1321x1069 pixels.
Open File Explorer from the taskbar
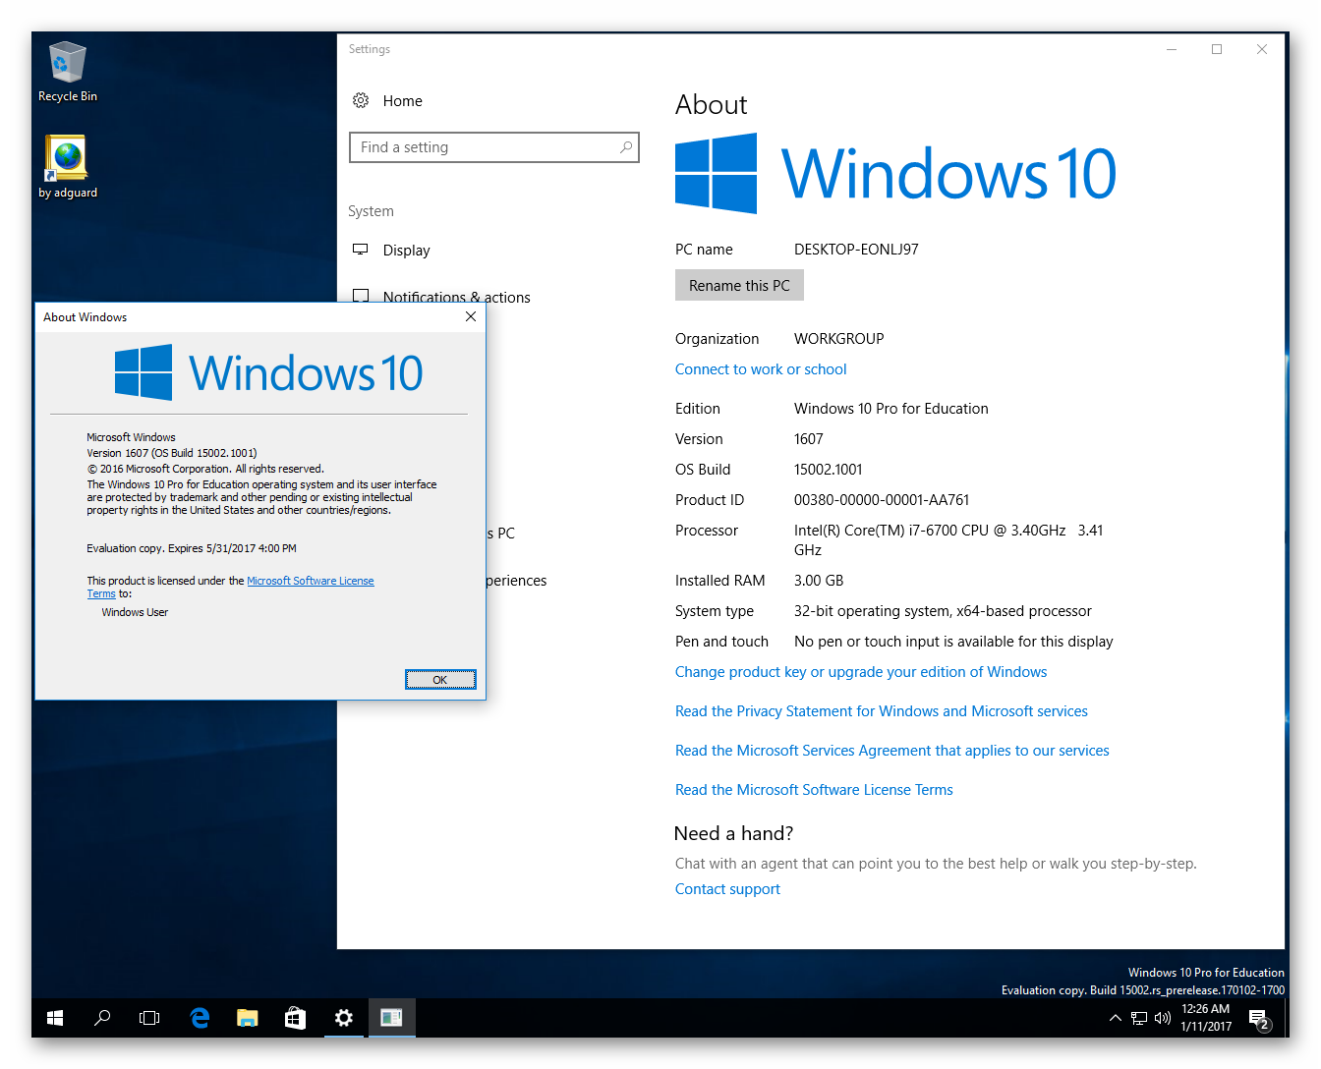pyautogui.click(x=248, y=1018)
